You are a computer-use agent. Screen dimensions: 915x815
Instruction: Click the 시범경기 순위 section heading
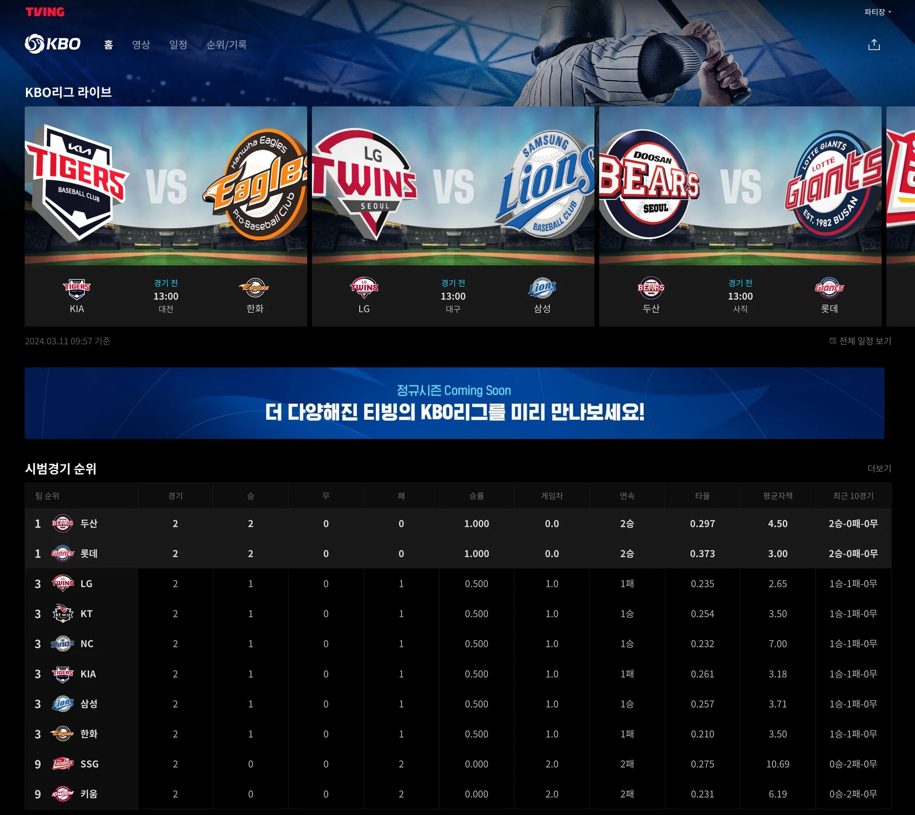click(61, 469)
